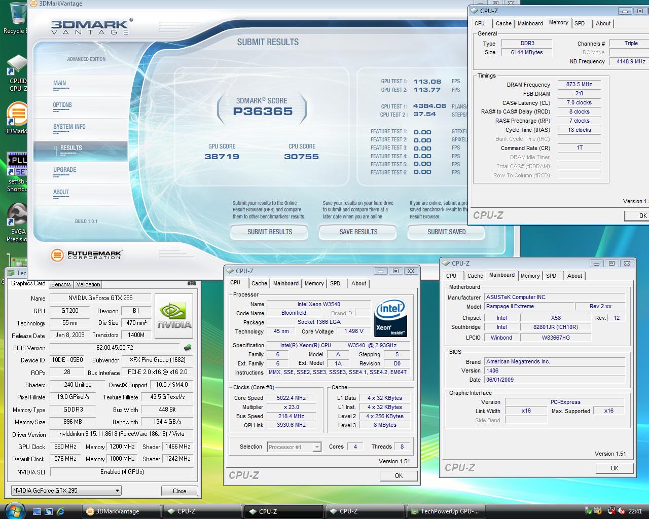The image size is (649, 519).
Task: Click the 3DMarkVantage title bar icon
Action: click(34, 4)
